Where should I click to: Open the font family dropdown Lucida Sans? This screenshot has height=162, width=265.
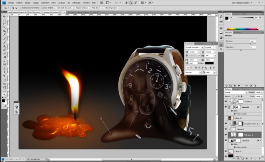point(202,48)
